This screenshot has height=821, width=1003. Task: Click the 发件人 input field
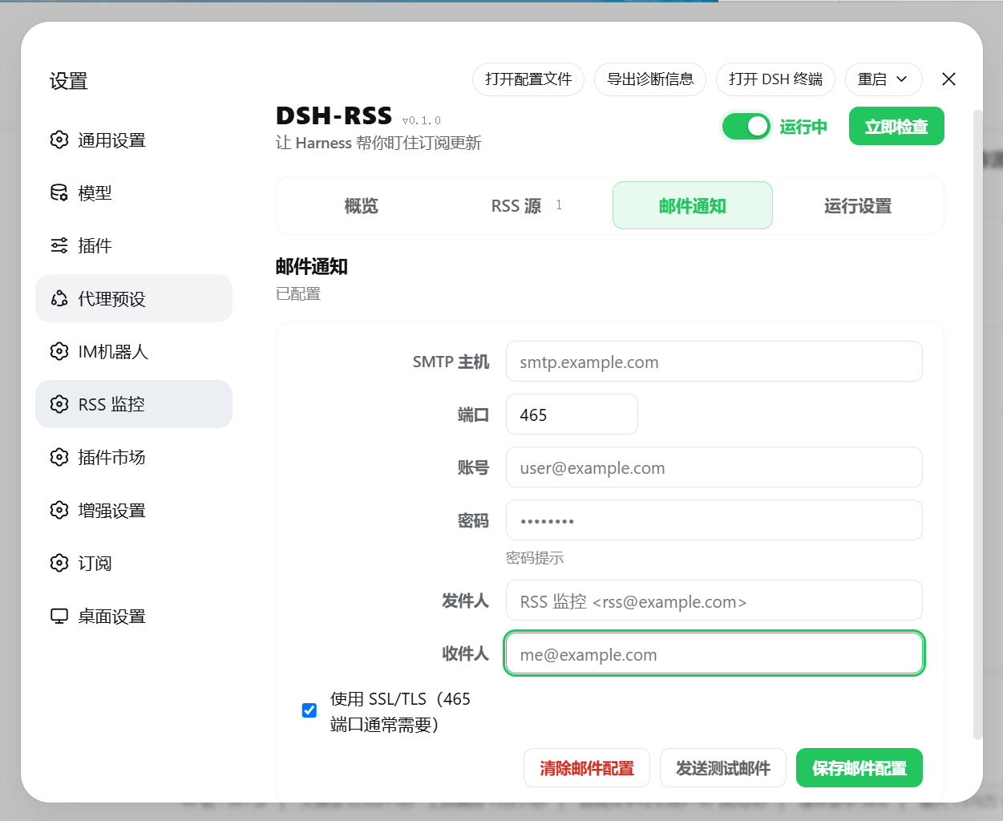pyautogui.click(x=714, y=601)
